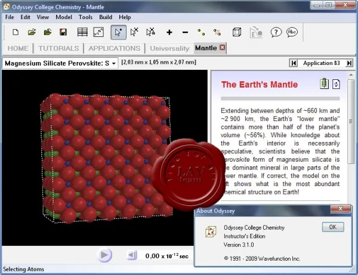Activate the select atoms arrow tool
This screenshot has width=358, height=275.
point(118,32)
